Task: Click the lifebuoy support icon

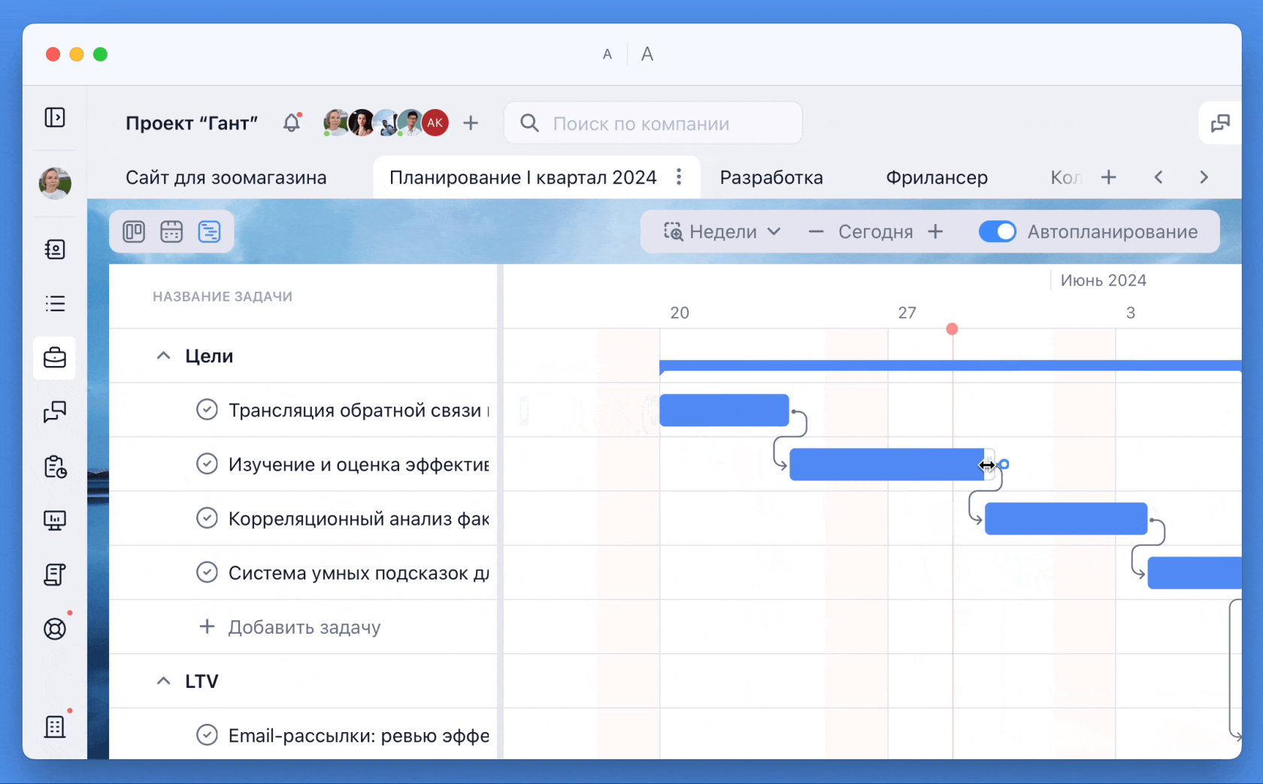Action: pos(55,628)
